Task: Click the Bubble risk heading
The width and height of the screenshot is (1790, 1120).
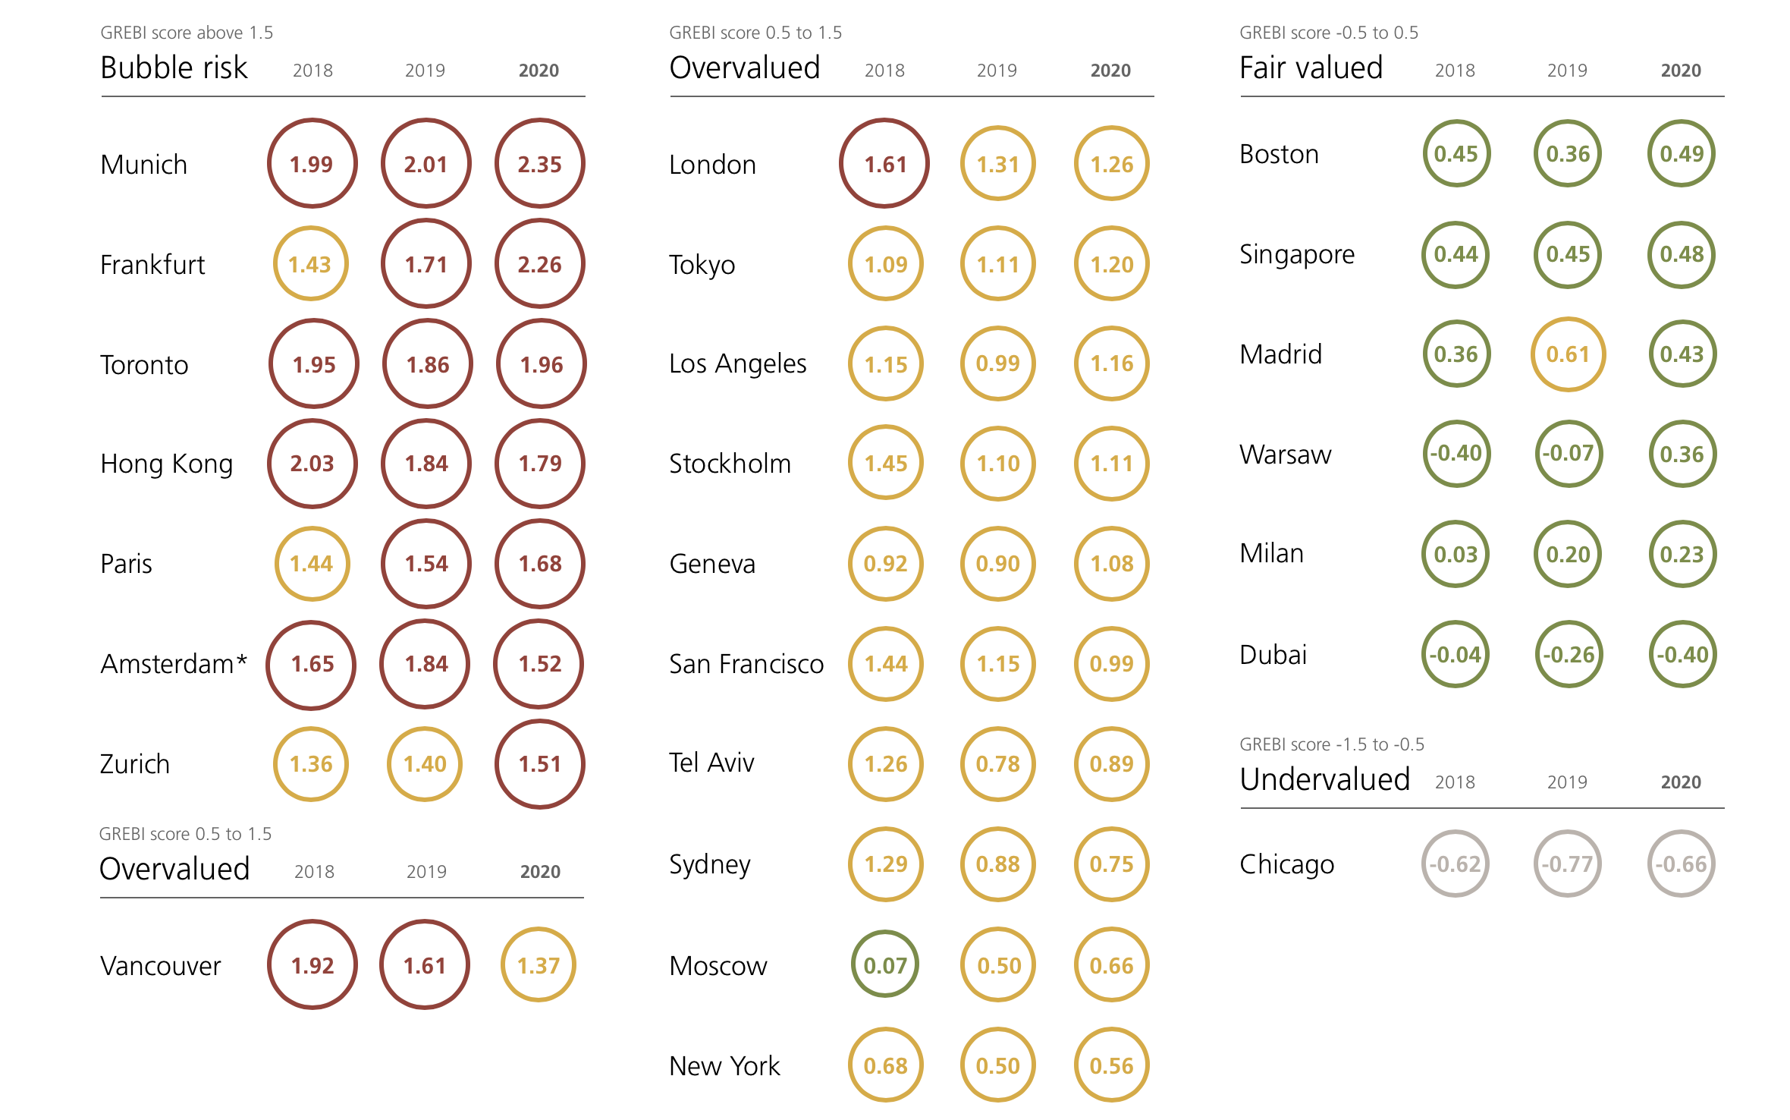Action: pos(174,68)
